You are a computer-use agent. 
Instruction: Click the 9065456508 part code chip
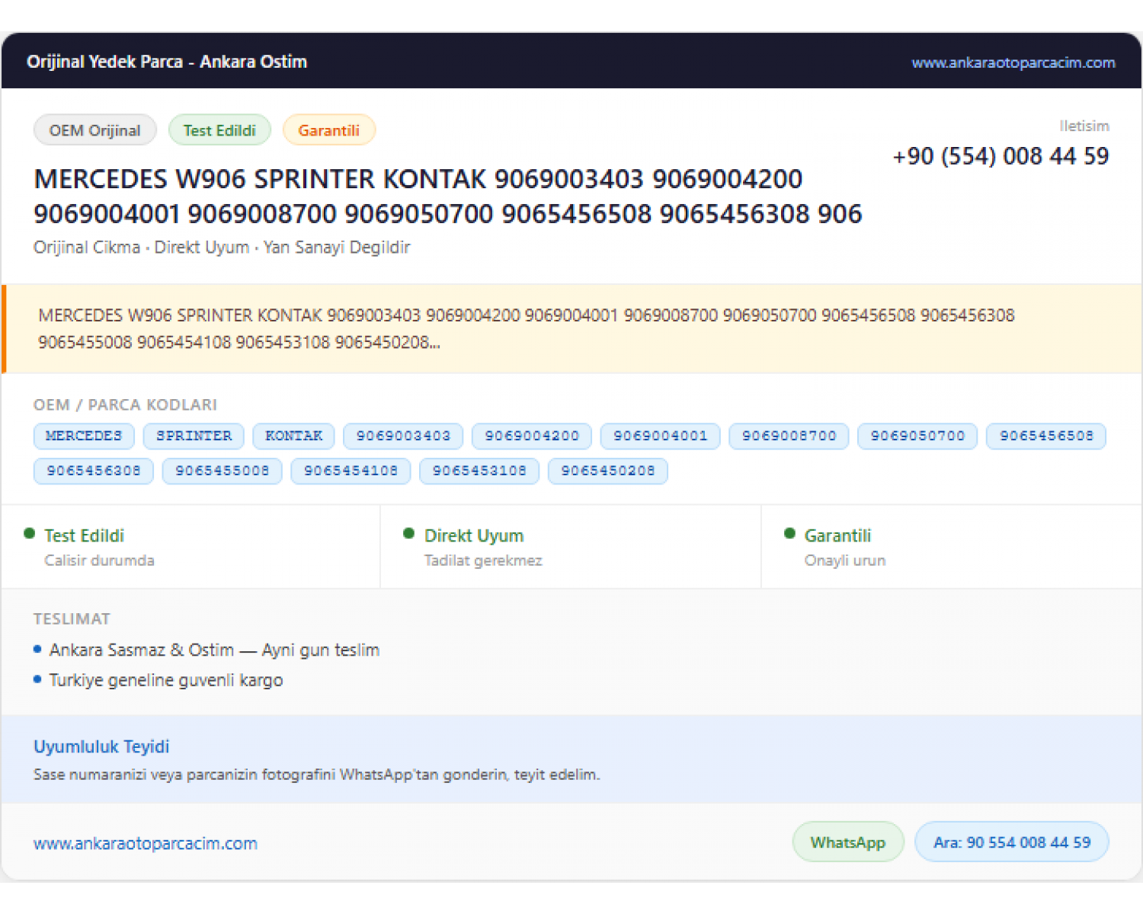point(1046,436)
